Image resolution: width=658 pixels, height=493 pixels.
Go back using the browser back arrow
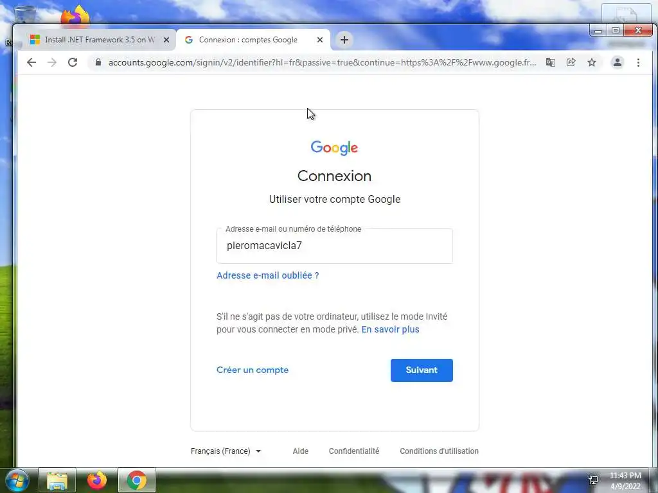[31, 62]
